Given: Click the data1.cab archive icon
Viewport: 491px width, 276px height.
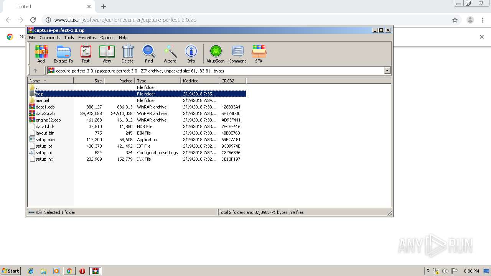Looking at the screenshot, I should (32, 107).
